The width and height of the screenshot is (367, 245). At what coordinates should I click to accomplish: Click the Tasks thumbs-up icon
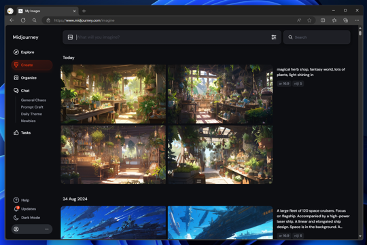16,132
